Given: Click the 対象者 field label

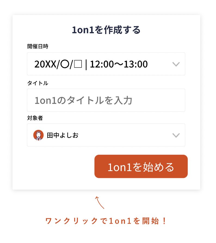Looking at the screenshot, I should point(35,118).
